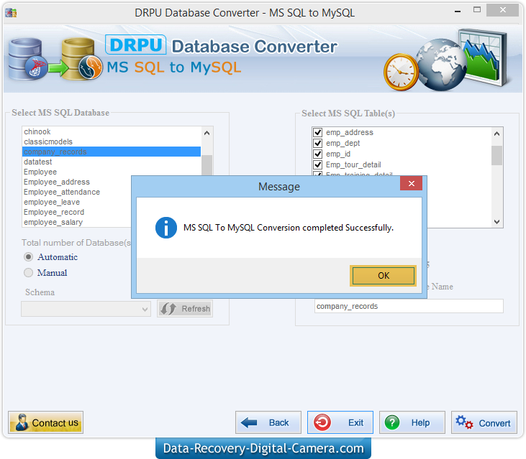This screenshot has height=459, width=526.
Task: Select the Employee database
Action: tap(112, 172)
